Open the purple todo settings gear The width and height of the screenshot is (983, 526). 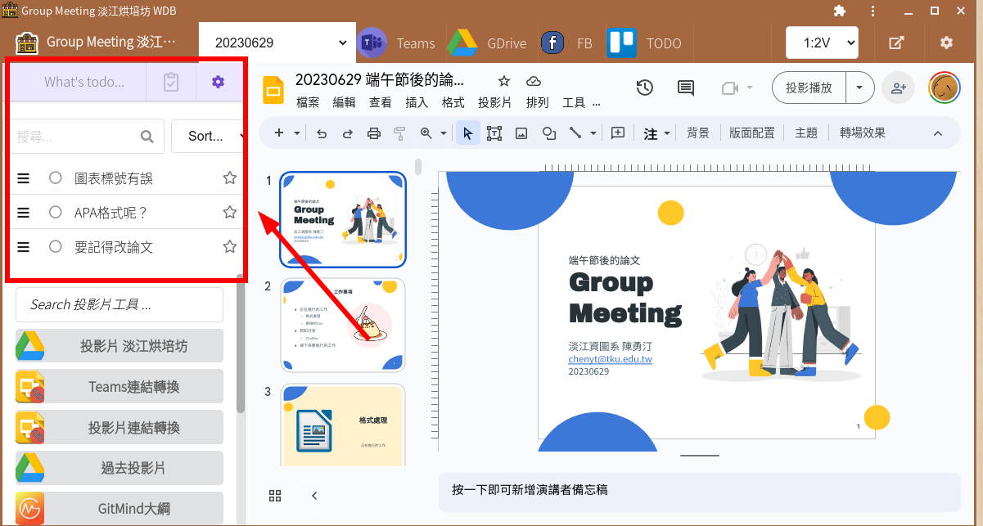click(x=218, y=82)
